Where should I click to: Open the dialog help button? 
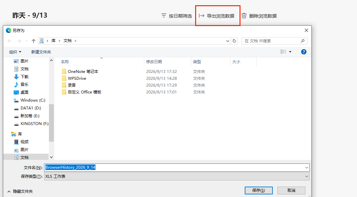click(x=303, y=52)
